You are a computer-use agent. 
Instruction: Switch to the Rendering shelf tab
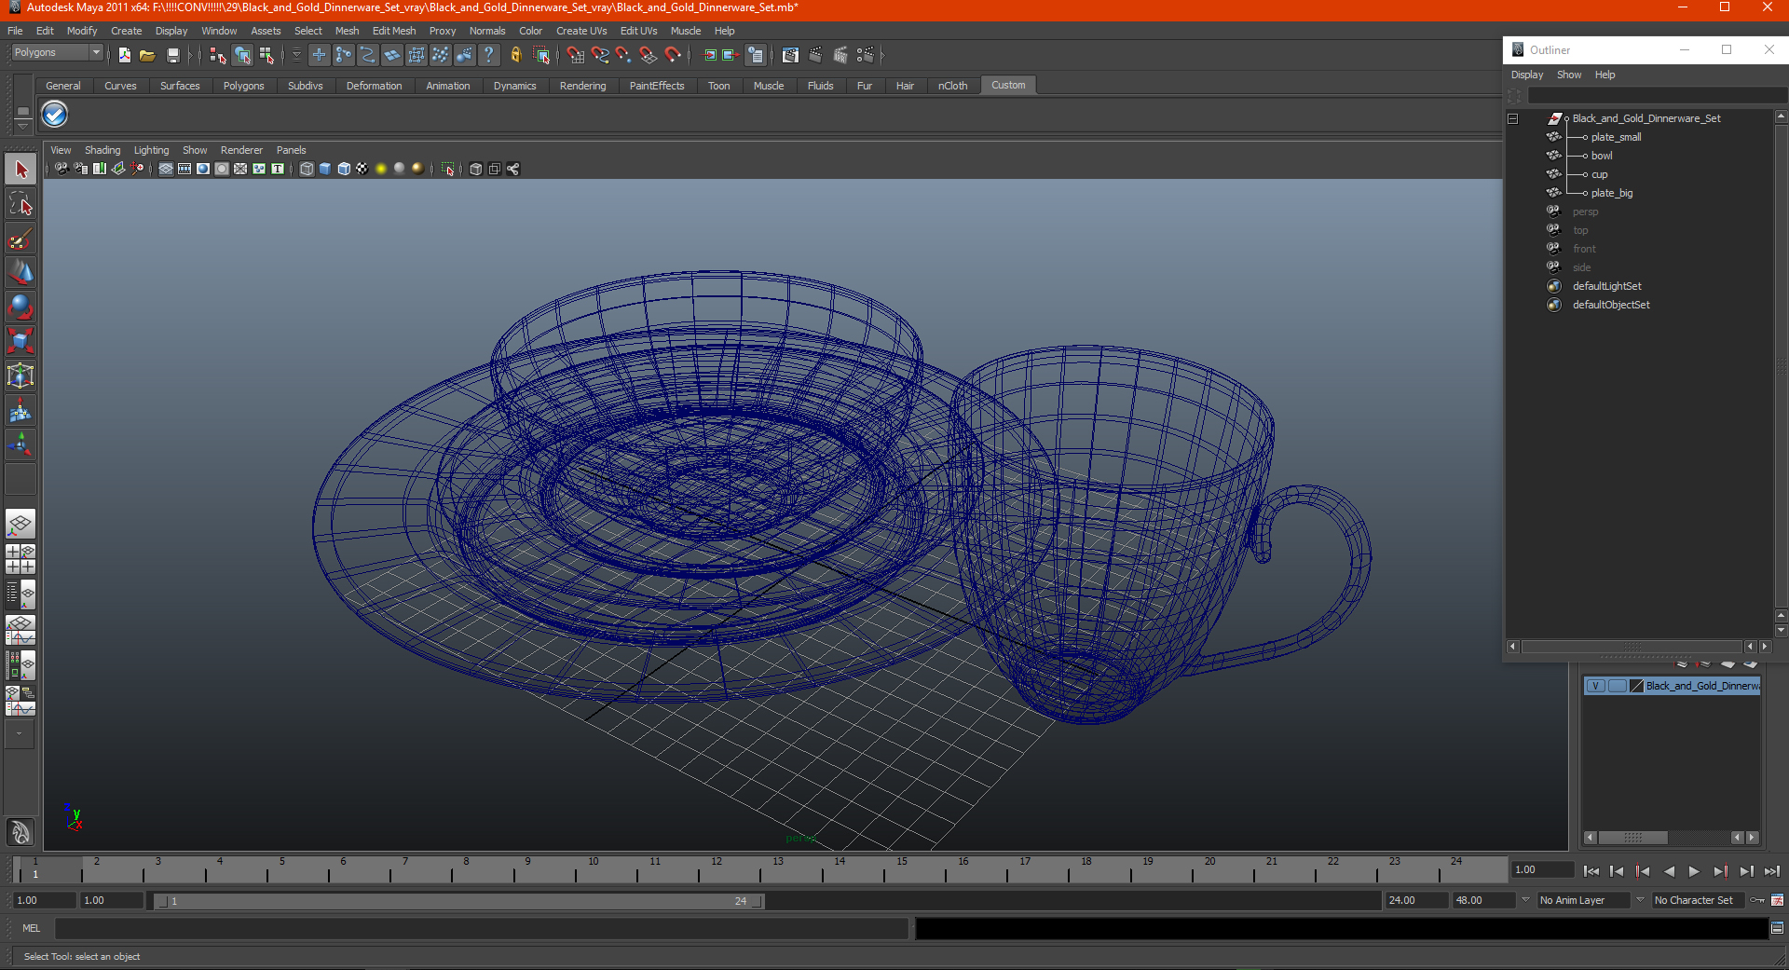point(582,86)
